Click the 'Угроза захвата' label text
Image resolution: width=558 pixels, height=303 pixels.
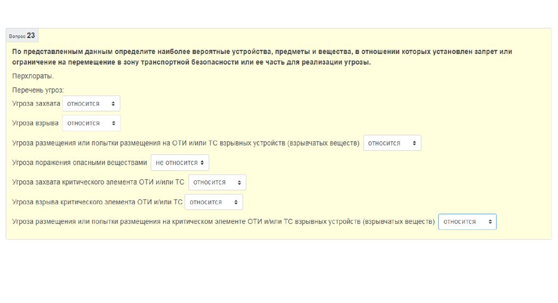[x=36, y=104]
